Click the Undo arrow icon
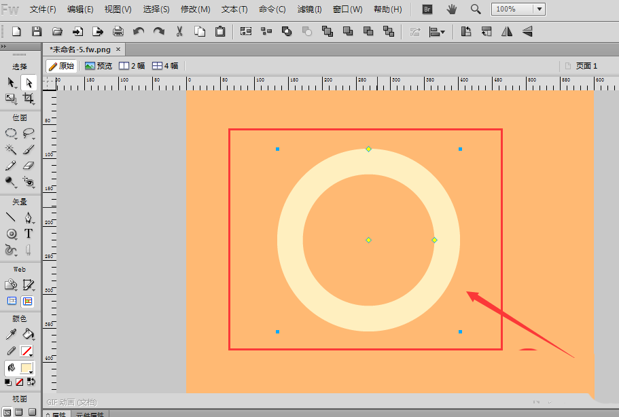 139,31
